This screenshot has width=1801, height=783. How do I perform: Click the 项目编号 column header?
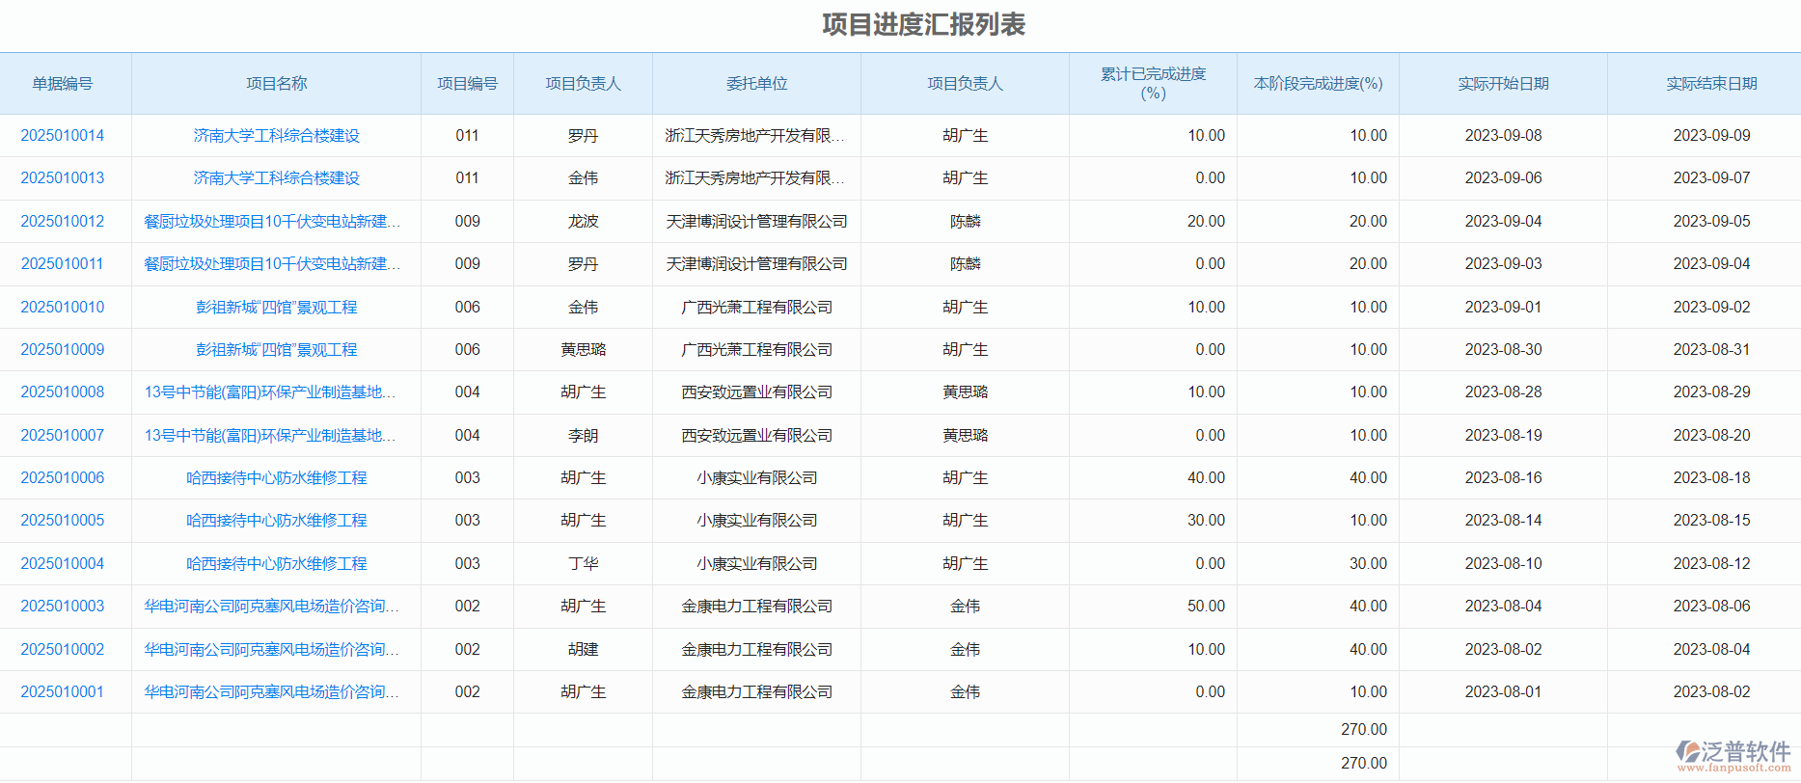(x=467, y=84)
